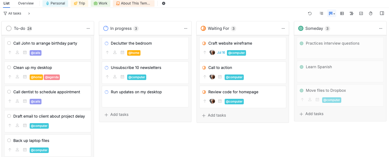Click the plus icon after project tabs
Image resolution: width=389 pixels, height=157 pixels.
(x=164, y=4)
